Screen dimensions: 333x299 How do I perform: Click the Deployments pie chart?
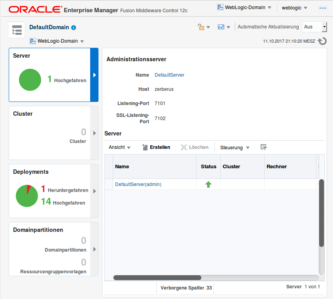tap(26, 196)
